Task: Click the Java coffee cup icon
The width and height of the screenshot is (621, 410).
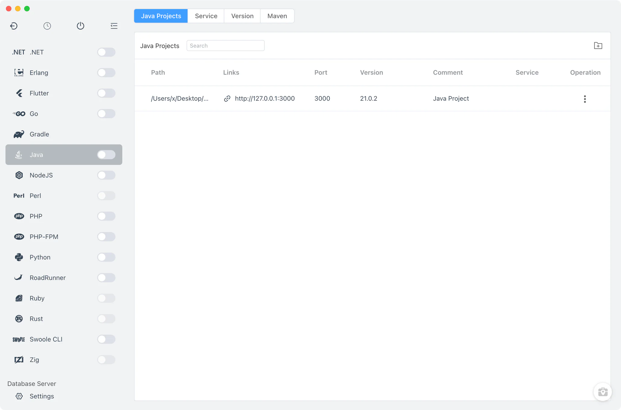Action: 19,155
